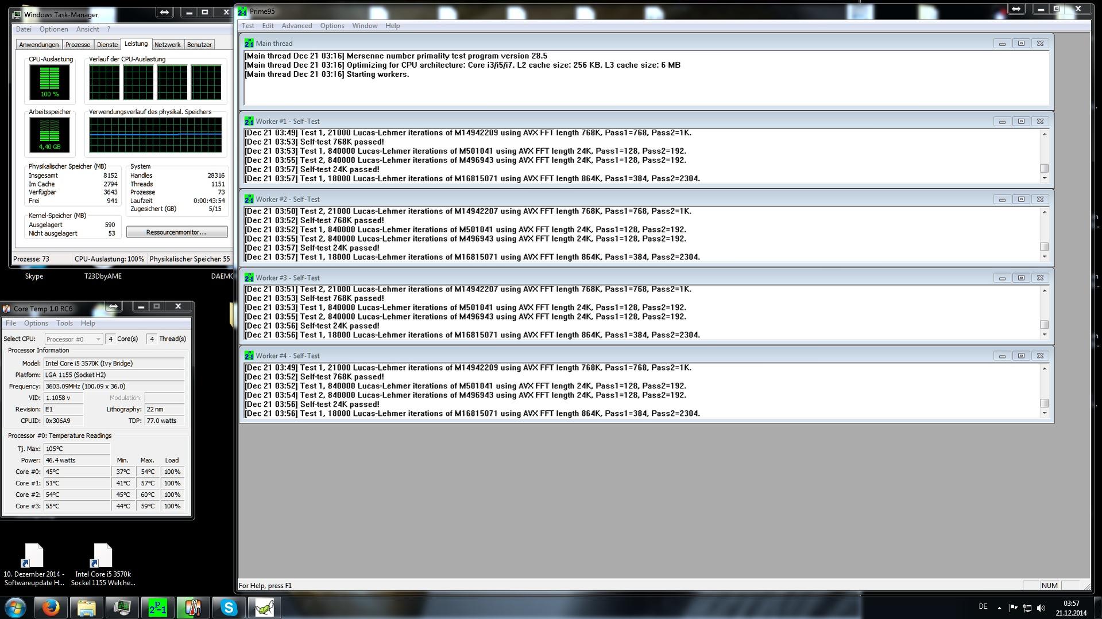This screenshot has height=619, width=1102.
Task: Open the '10. Dezember 2014' desktop shortcut
Action: [x=34, y=565]
